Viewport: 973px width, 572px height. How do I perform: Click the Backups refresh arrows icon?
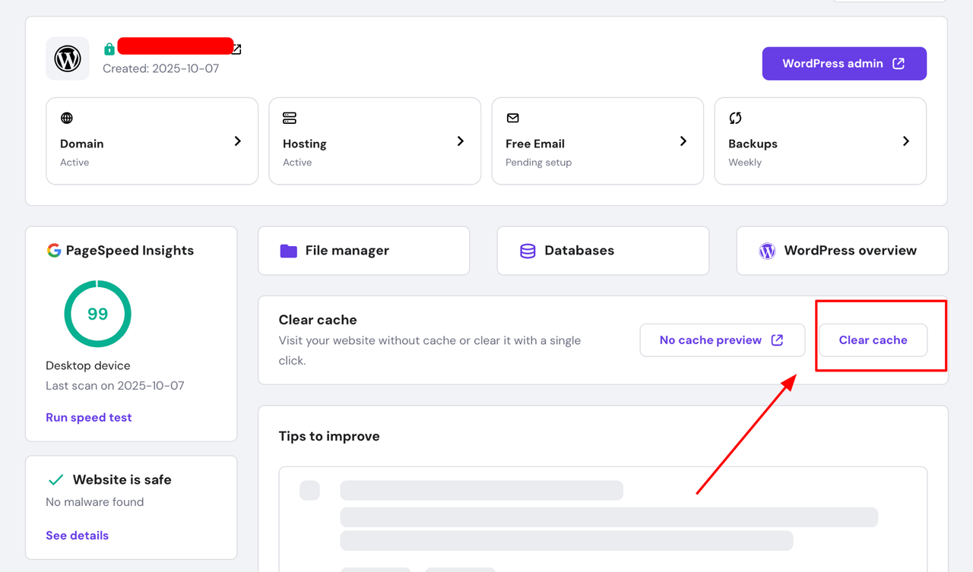click(x=735, y=118)
